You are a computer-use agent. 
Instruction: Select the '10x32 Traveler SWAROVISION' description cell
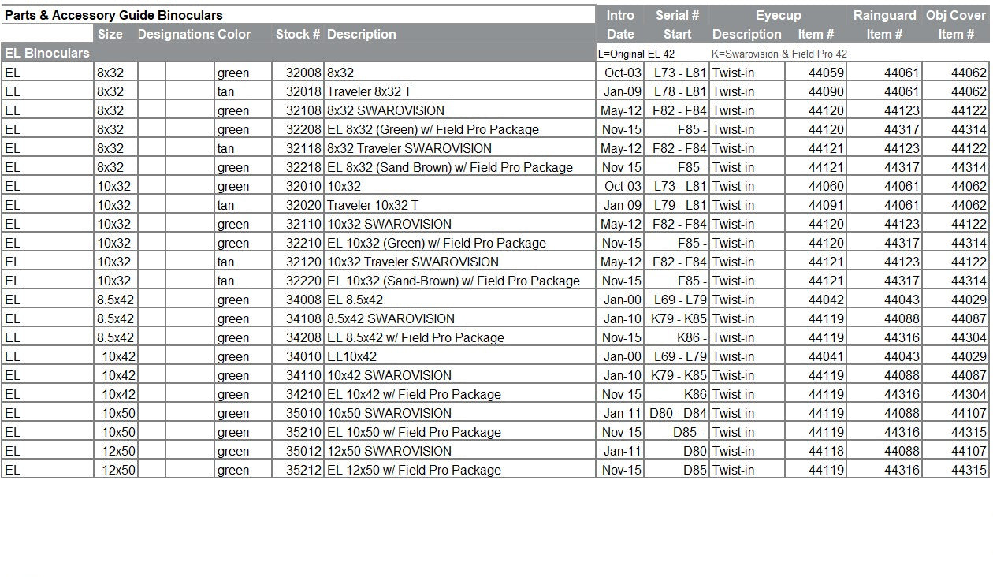[413, 262]
